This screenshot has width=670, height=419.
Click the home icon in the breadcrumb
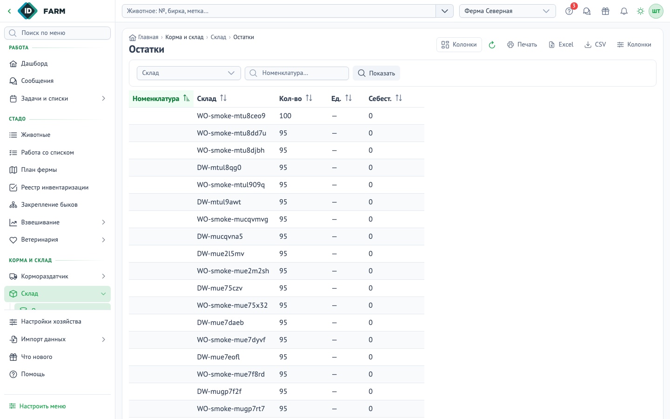tap(133, 37)
